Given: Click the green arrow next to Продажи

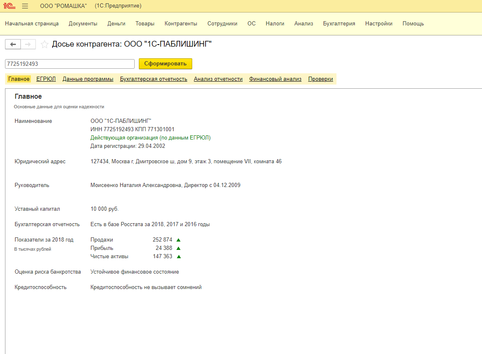Looking at the screenshot, I should point(178,240).
